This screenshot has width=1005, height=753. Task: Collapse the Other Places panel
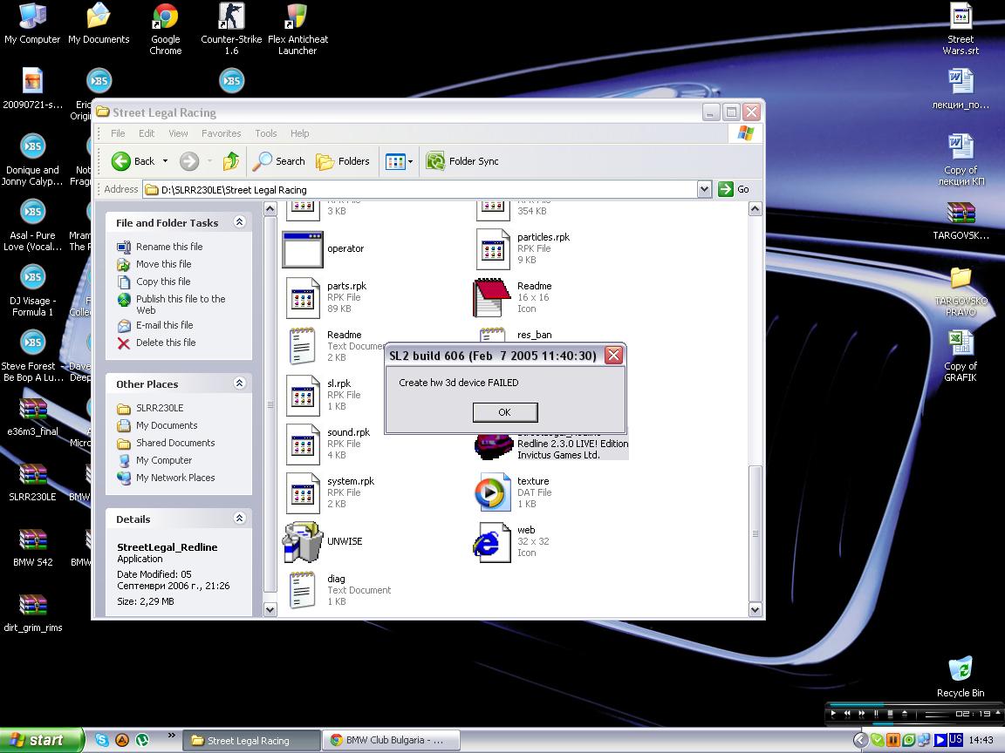click(240, 383)
